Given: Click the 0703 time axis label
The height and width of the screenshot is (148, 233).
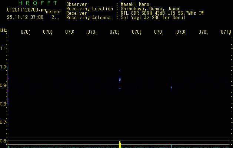Looking at the screenshot, I should coord(70,32).
